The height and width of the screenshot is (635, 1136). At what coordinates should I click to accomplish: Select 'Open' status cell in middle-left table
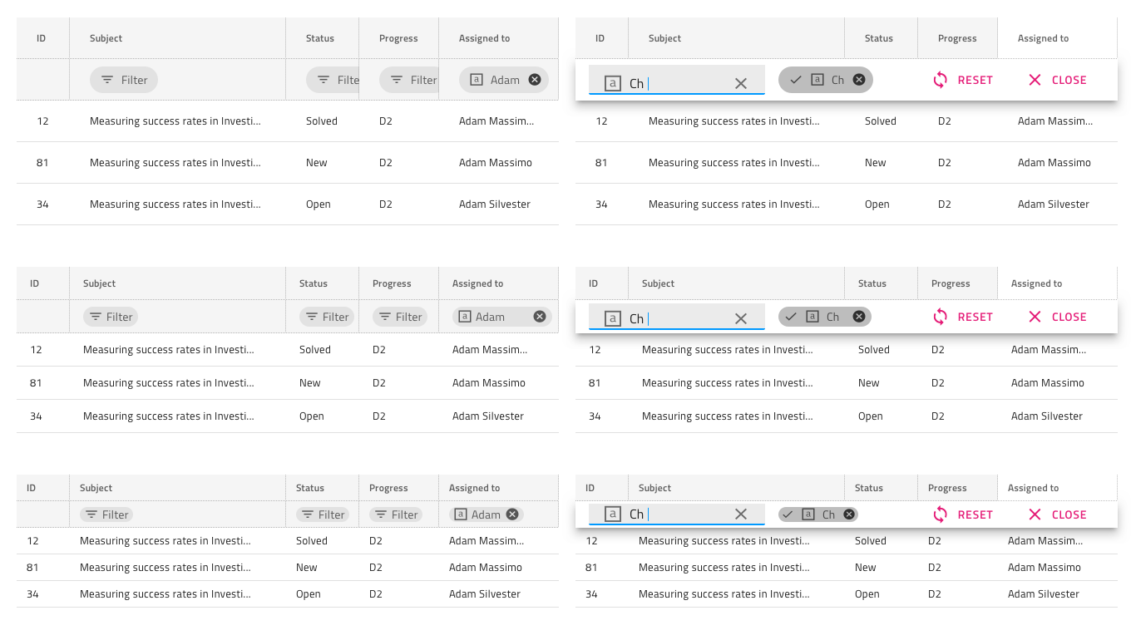312,416
